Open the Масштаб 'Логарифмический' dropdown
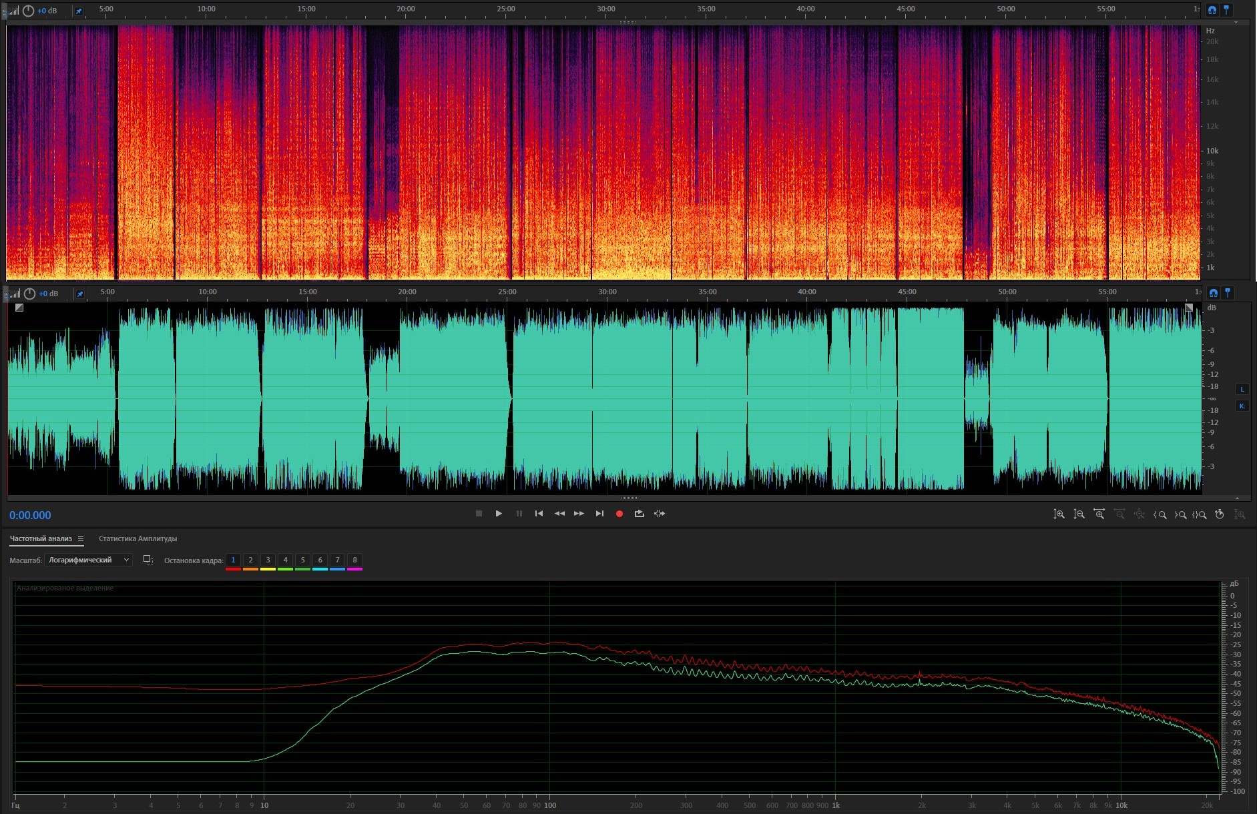Screen dimensions: 1257x814 pos(87,560)
